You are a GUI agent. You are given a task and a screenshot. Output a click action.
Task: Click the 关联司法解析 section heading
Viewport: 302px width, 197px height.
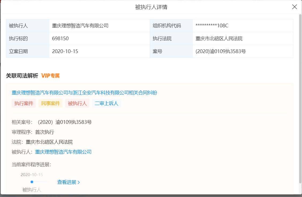22,76
